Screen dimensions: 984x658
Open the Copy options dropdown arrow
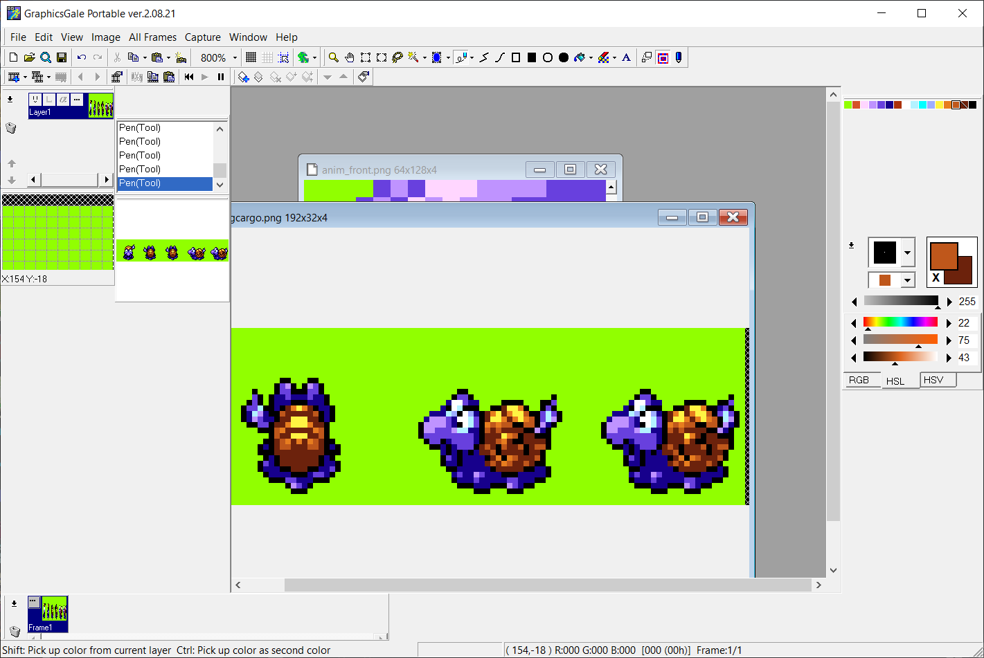[x=144, y=57]
